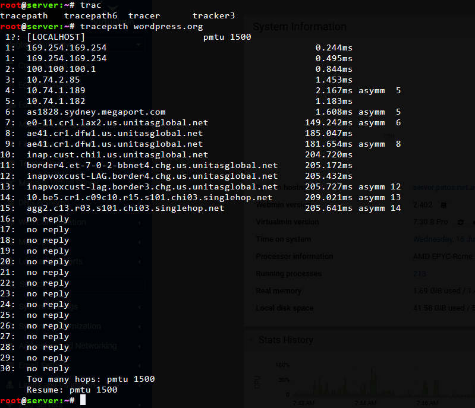Click the 0.244ms latency value
475x408 pixels.
tap(334, 48)
